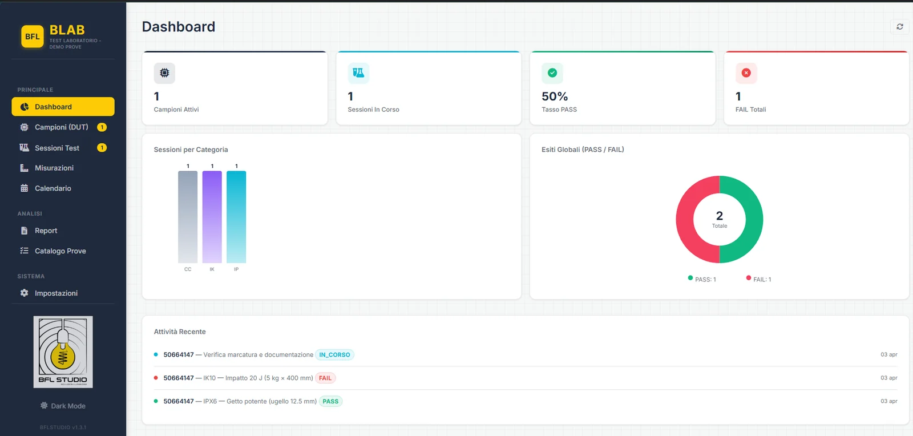This screenshot has height=436, width=913.
Task: Click the PASS status badge in activity list
Action: (330, 401)
